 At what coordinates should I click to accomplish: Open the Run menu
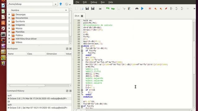[103, 2]
